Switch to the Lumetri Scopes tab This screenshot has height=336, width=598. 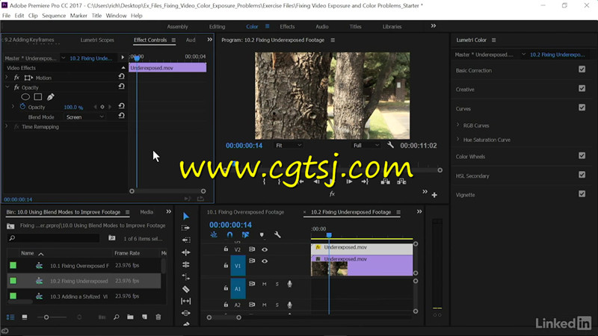coord(97,40)
